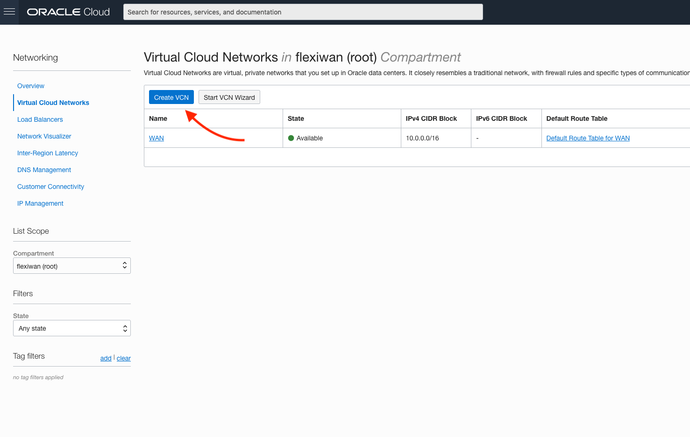Click the Oracle Cloud logo
Screen dimensions: 690x437
coord(68,12)
